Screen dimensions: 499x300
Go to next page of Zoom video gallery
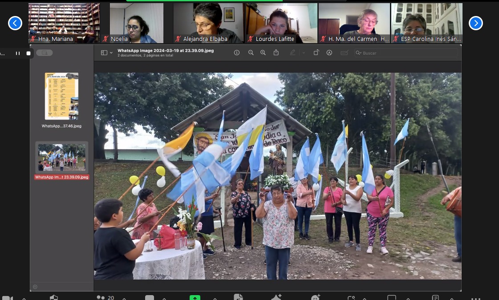pos(476,23)
